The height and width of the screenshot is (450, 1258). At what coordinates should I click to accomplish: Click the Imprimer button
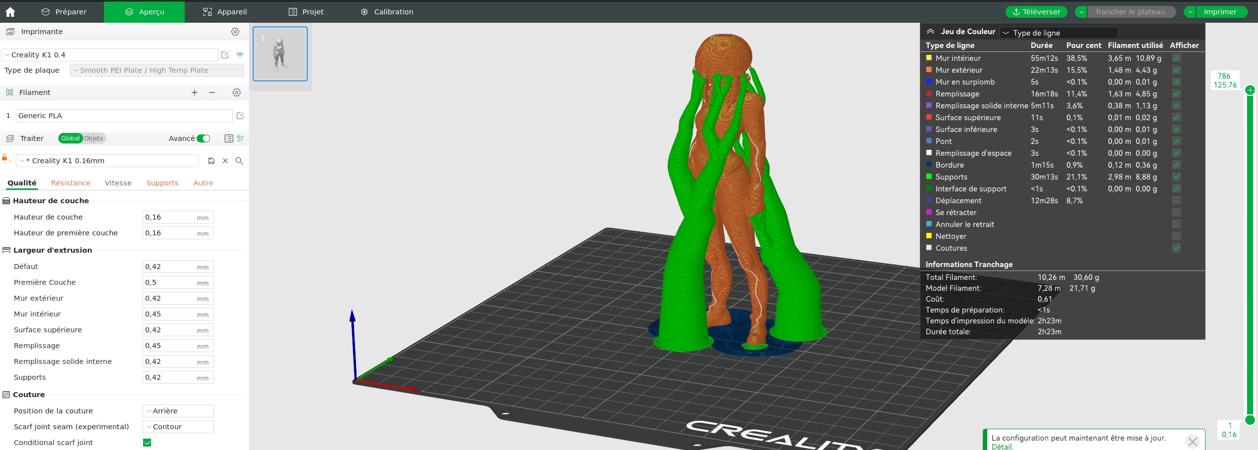point(1220,12)
